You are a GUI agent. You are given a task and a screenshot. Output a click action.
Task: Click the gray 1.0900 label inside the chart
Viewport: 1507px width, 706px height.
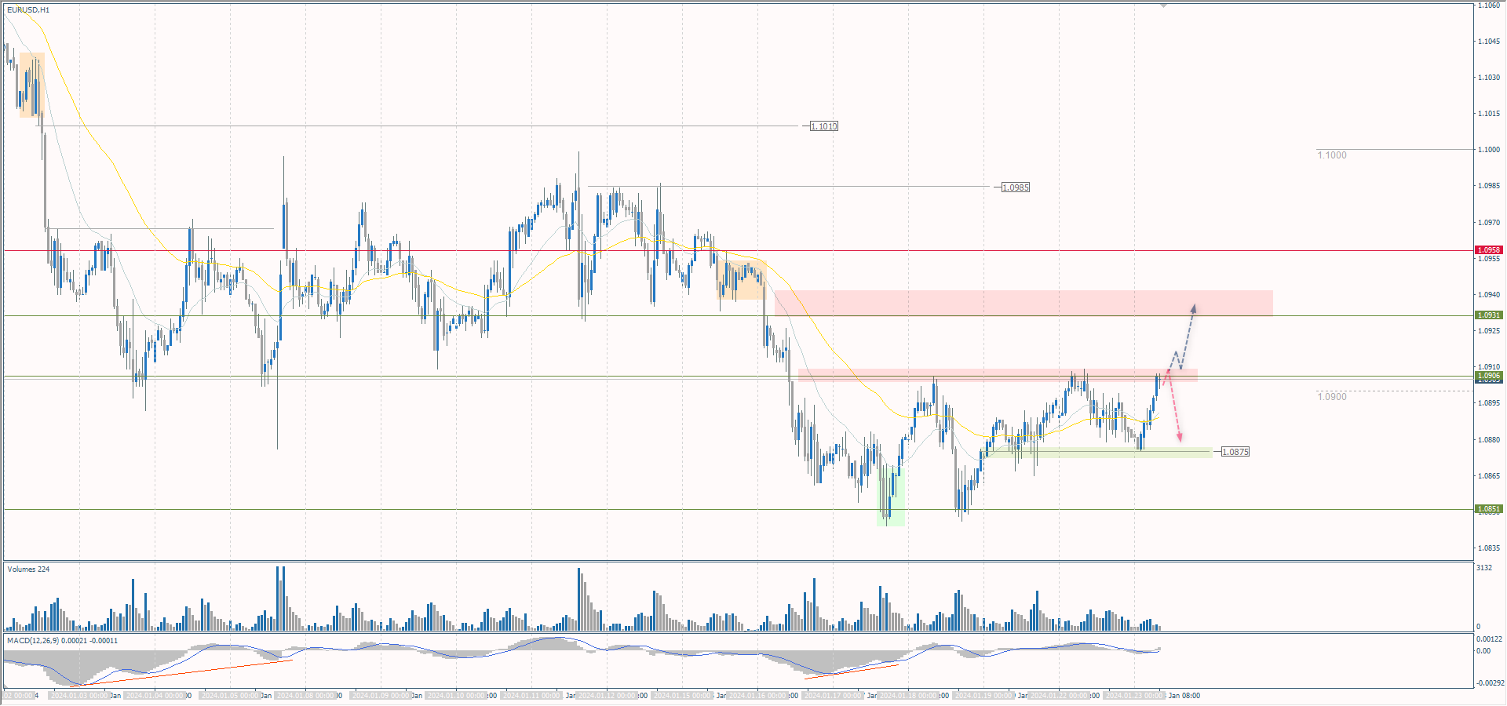tap(1332, 397)
